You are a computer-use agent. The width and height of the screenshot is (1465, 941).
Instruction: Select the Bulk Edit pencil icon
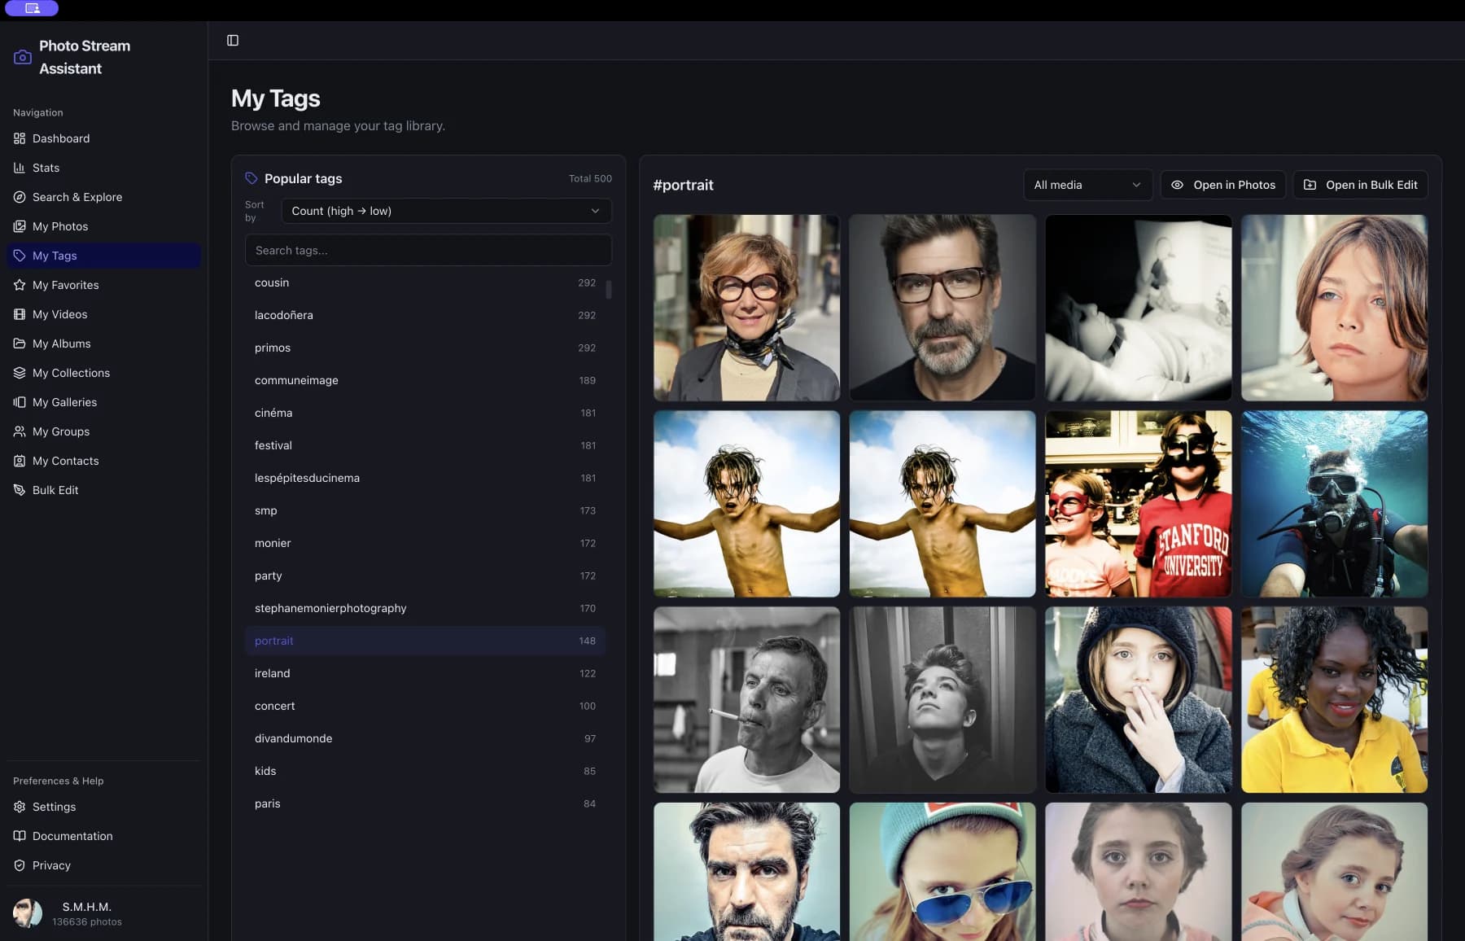click(x=20, y=490)
